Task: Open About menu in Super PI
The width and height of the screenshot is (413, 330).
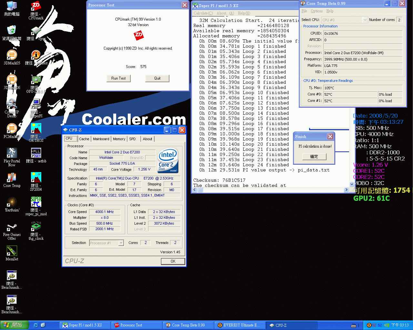Action: (x=225, y=13)
